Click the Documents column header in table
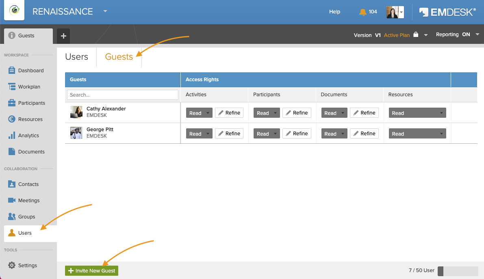Screen dimensions: 484x279 [x=334, y=95]
